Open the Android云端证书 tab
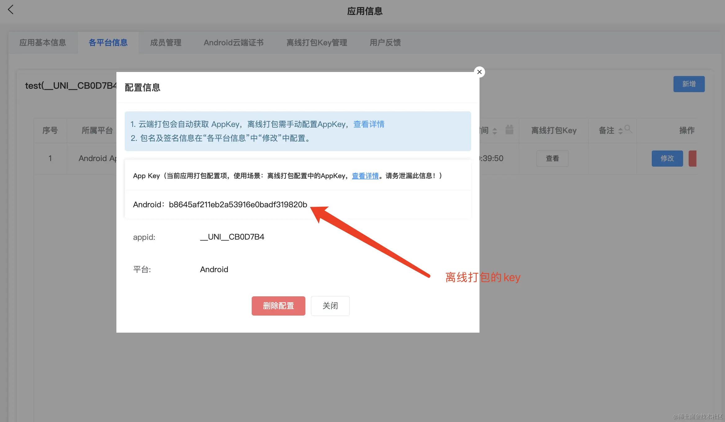725x422 pixels. 234,43
